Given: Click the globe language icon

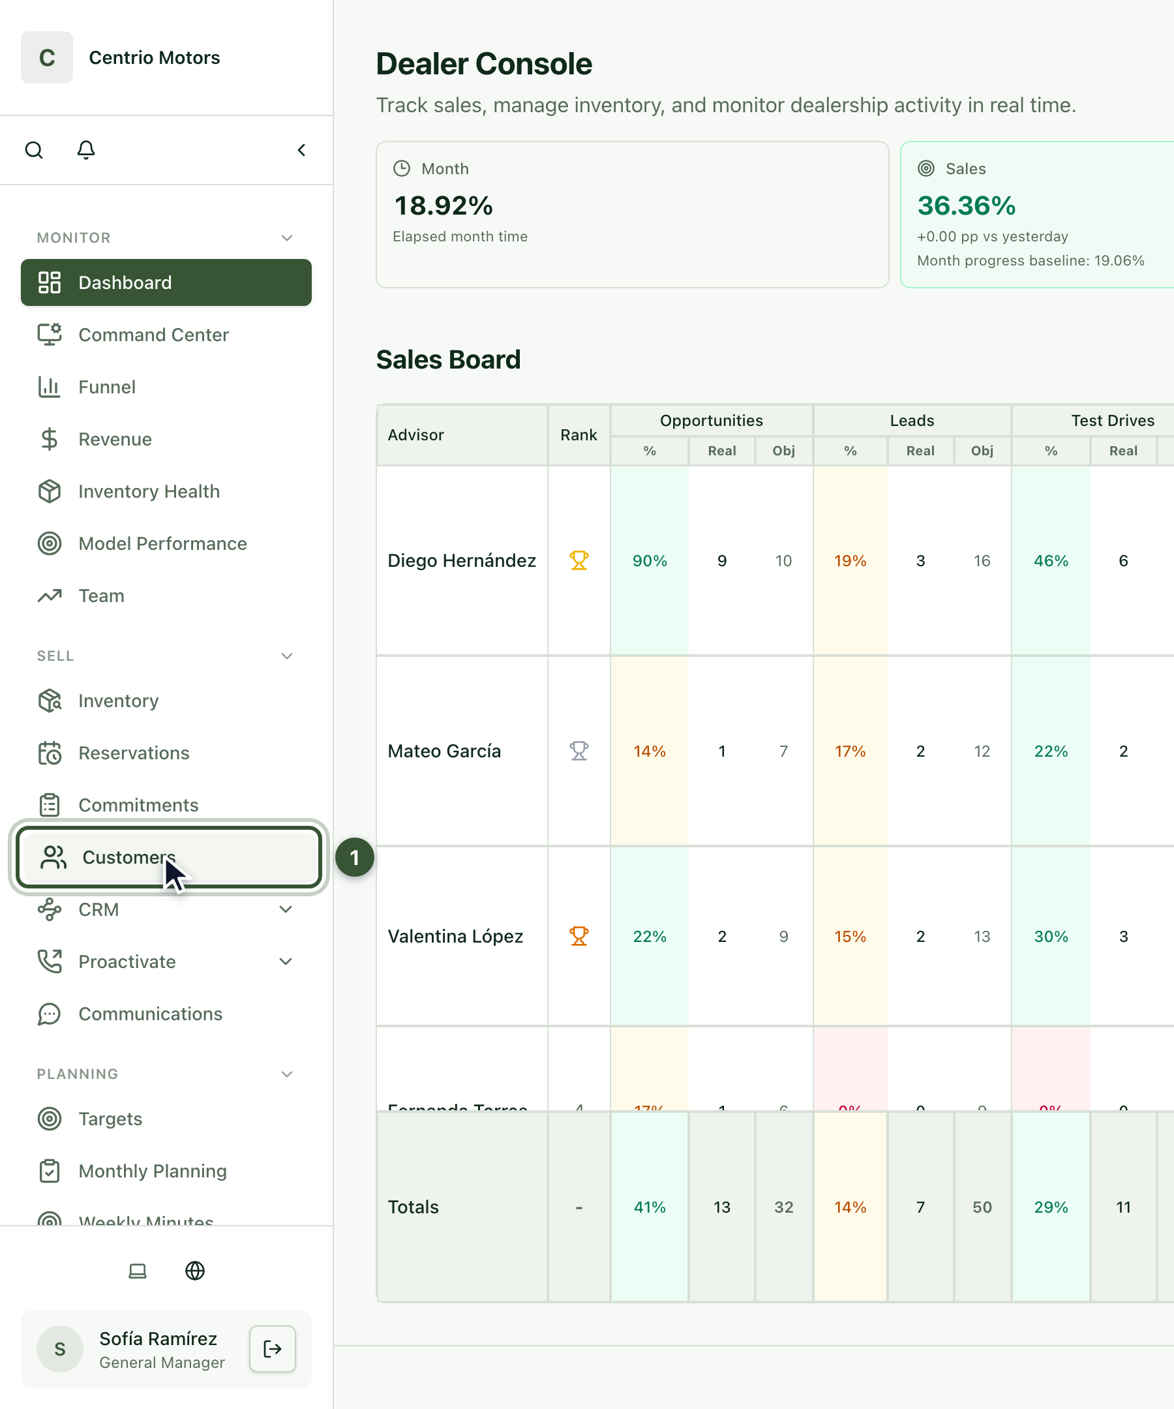Looking at the screenshot, I should click(195, 1271).
